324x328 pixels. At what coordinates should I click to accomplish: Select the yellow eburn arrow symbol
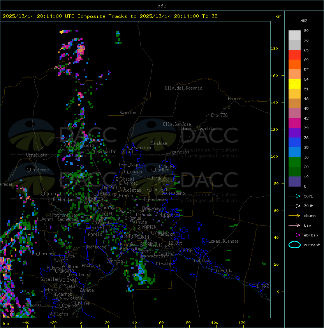(294, 216)
